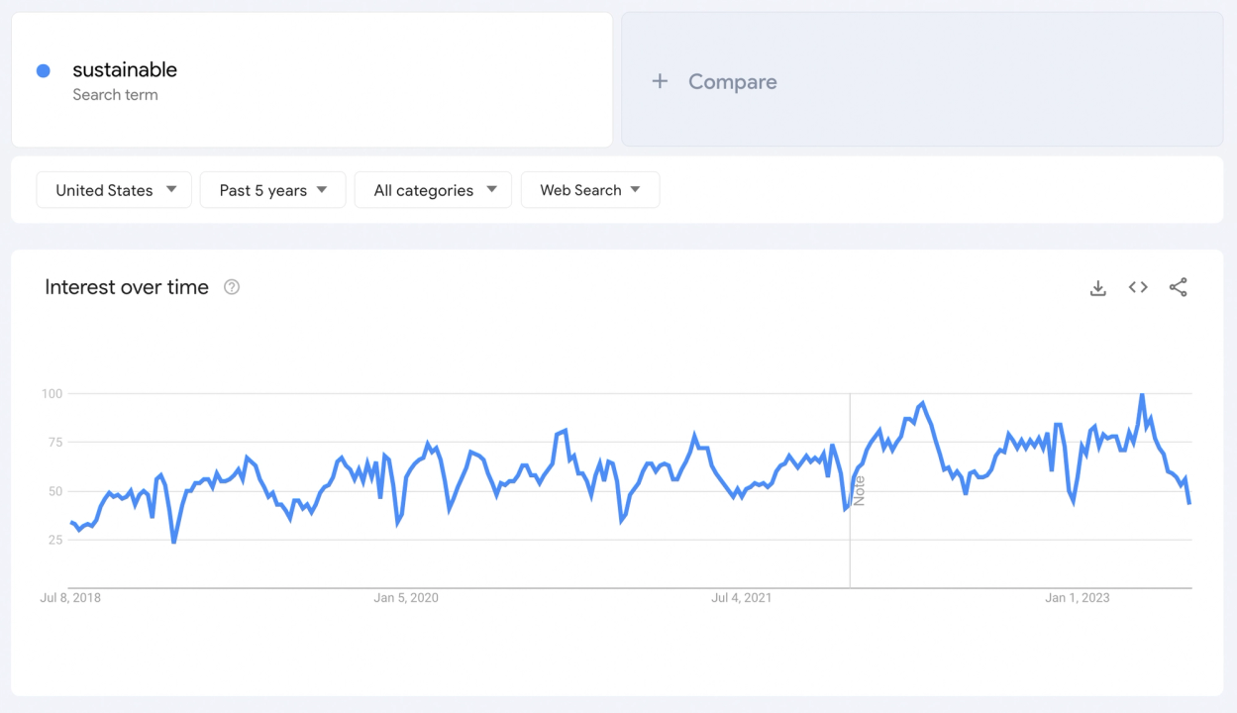This screenshot has height=713, width=1237.
Task: Click the Jul 4, 2021 axis label
Action: [x=742, y=598]
